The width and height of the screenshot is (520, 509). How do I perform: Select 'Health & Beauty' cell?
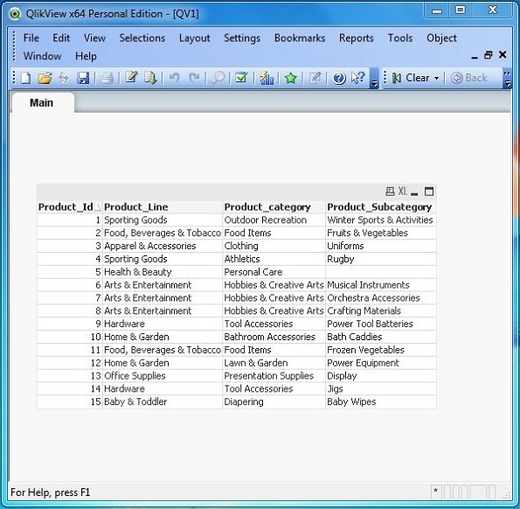point(163,272)
